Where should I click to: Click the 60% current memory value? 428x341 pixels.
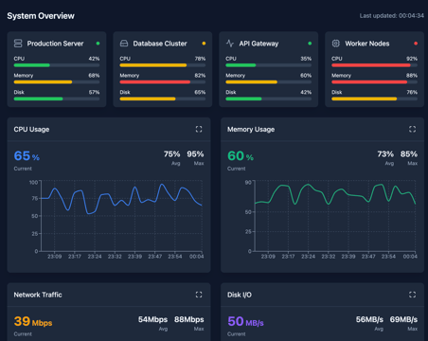(241, 156)
